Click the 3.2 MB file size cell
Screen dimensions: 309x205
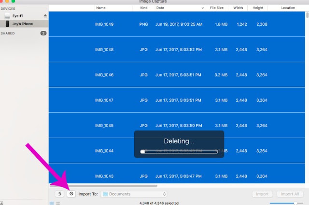[221, 75]
